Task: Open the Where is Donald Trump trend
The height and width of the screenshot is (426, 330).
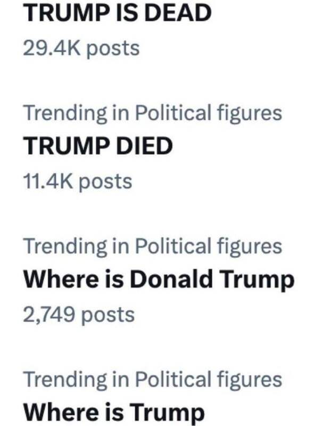Action: pyautogui.click(x=159, y=280)
